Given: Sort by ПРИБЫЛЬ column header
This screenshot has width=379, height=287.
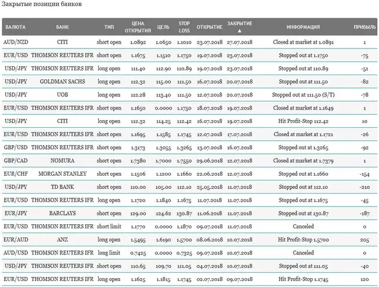Looking at the screenshot, I should click(x=365, y=27).
